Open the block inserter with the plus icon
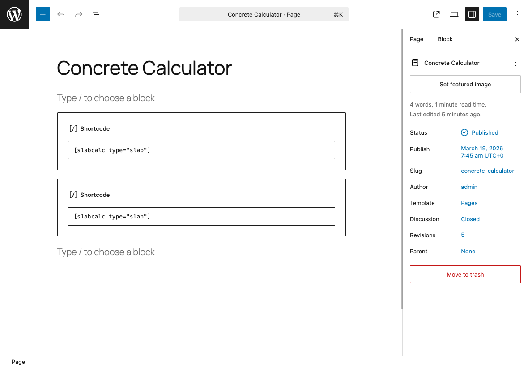Screen dimensions: 528x367 (43, 14)
